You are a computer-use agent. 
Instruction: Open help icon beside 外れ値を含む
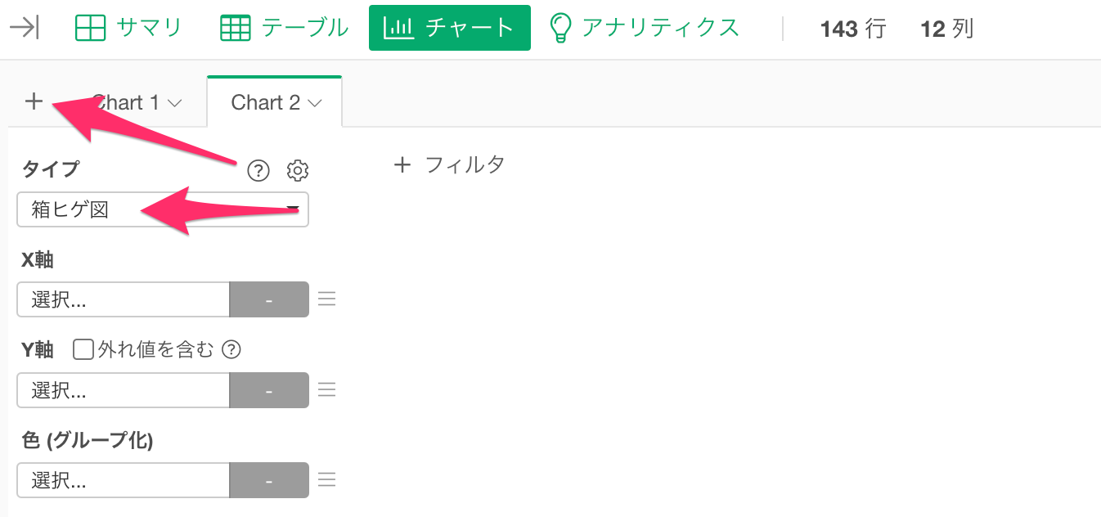pos(232,350)
